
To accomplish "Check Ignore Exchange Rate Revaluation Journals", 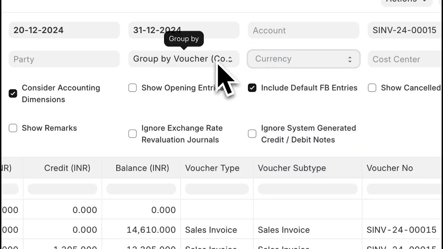I will click(x=133, y=134).
